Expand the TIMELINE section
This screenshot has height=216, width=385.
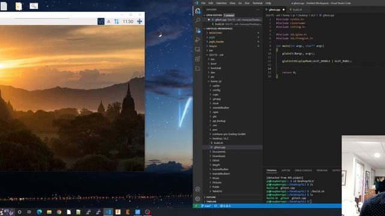tap(211, 202)
